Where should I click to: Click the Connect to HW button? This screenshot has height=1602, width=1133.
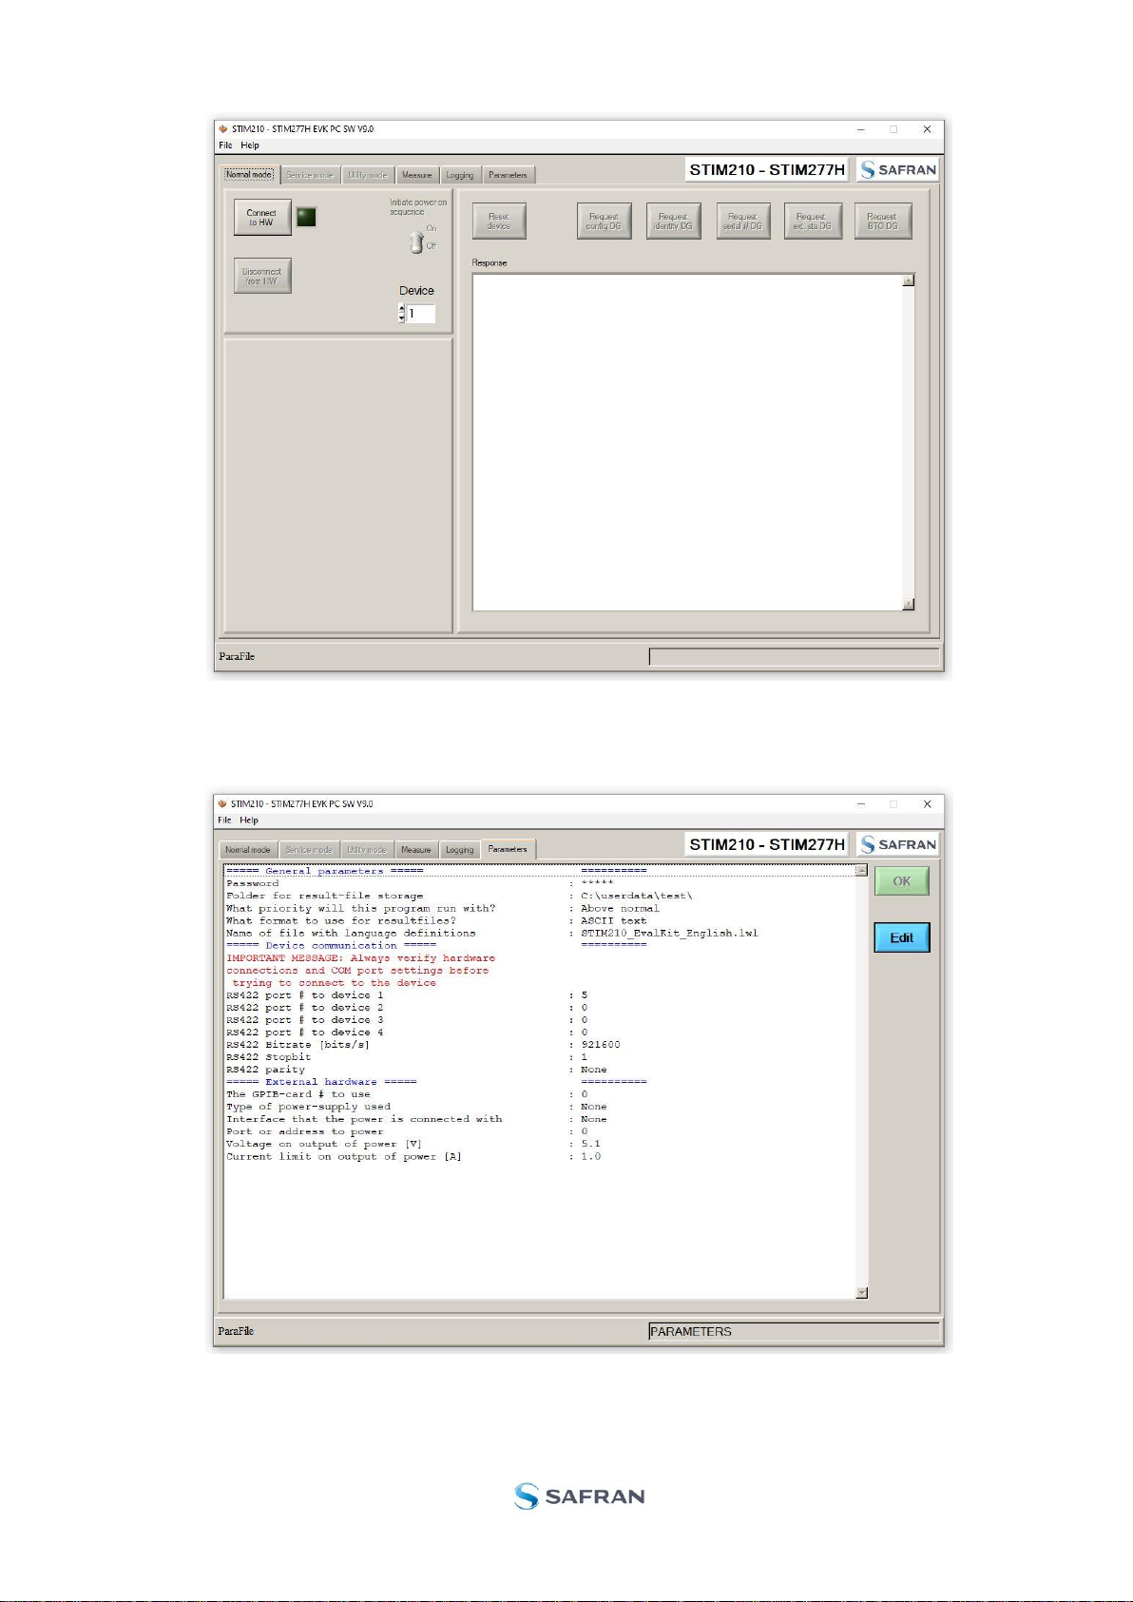(x=262, y=218)
